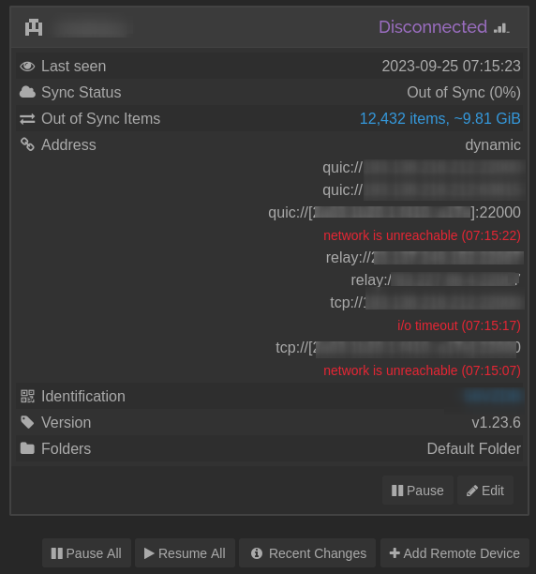Click the device avatar icon in header

[x=34, y=27]
